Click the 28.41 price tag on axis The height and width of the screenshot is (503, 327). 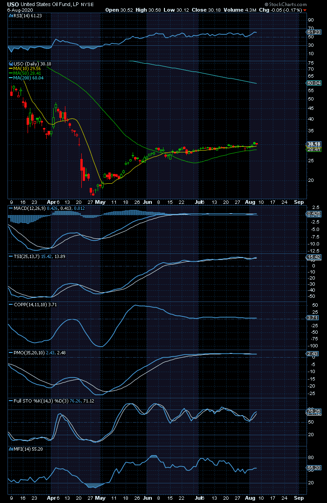tap(313, 150)
